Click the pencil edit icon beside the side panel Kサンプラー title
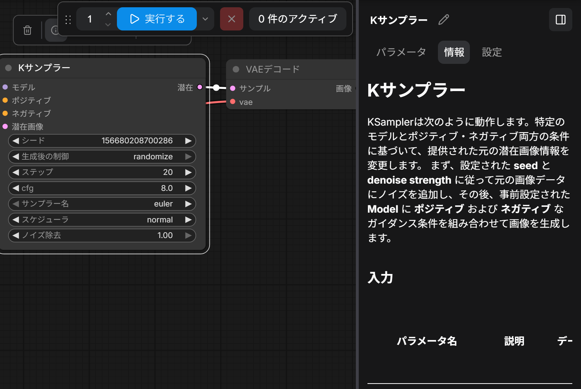Image resolution: width=581 pixels, height=389 pixels. pos(444,20)
